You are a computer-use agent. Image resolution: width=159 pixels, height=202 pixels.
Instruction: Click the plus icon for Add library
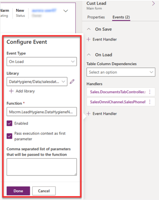(11, 91)
